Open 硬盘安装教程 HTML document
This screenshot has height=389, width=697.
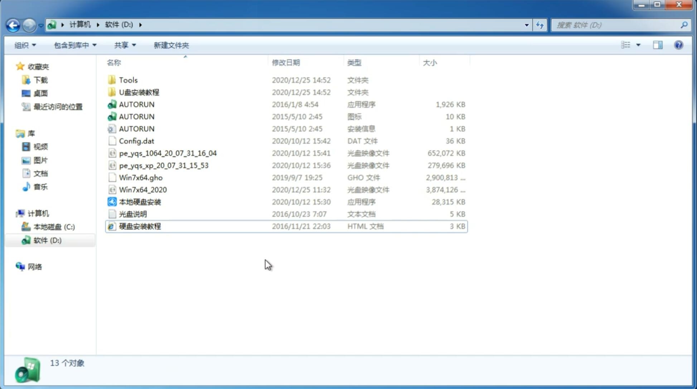[x=140, y=226]
